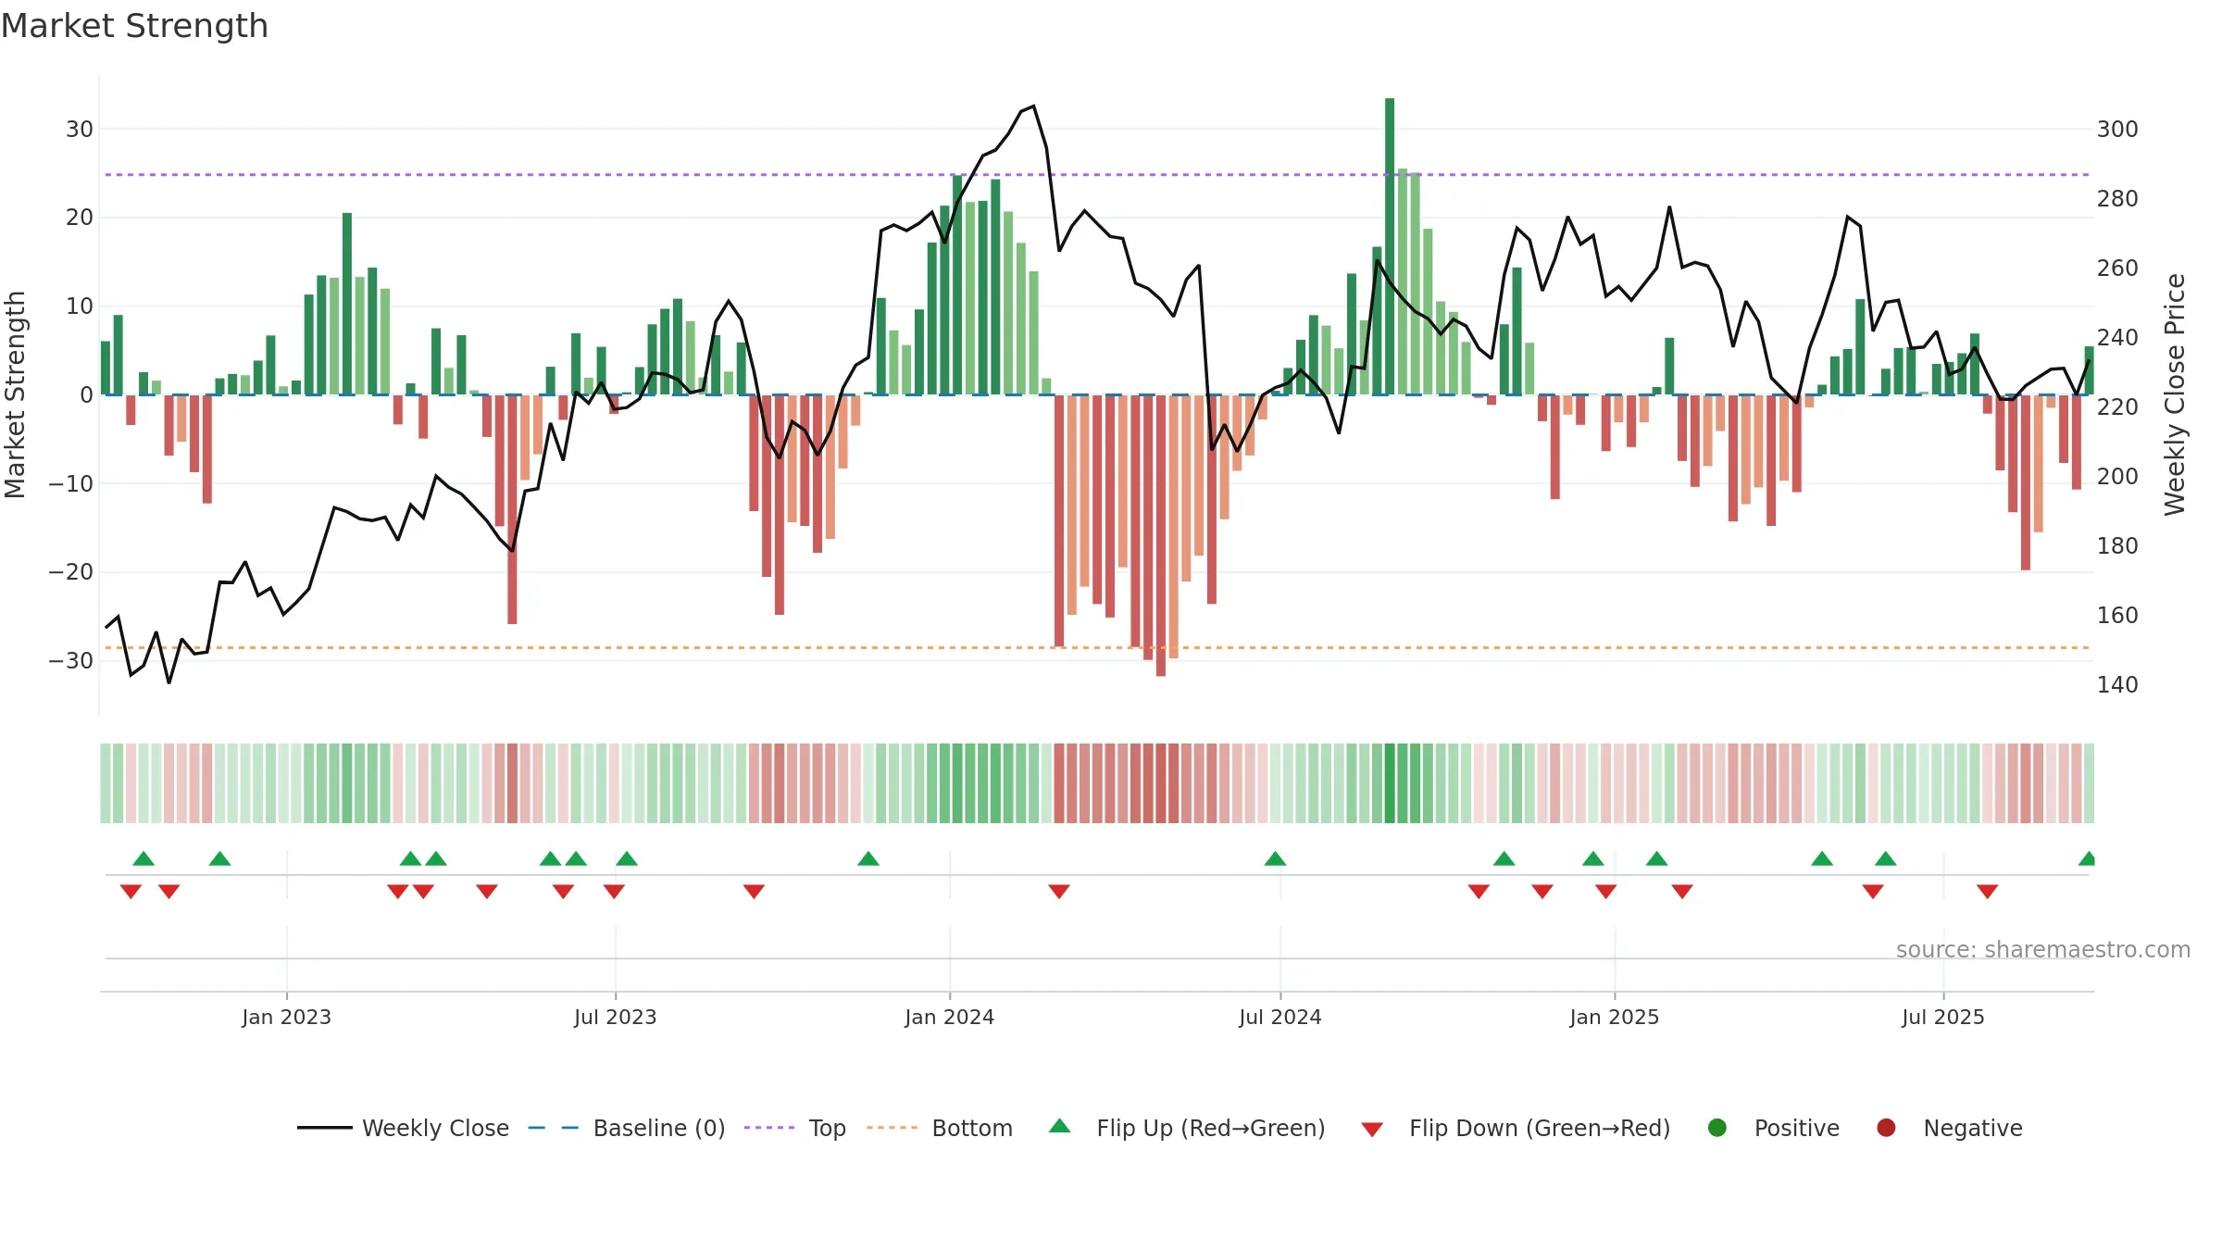Click the Market Strength vertical axis title
This screenshot has width=2222, height=1250.
(15, 394)
